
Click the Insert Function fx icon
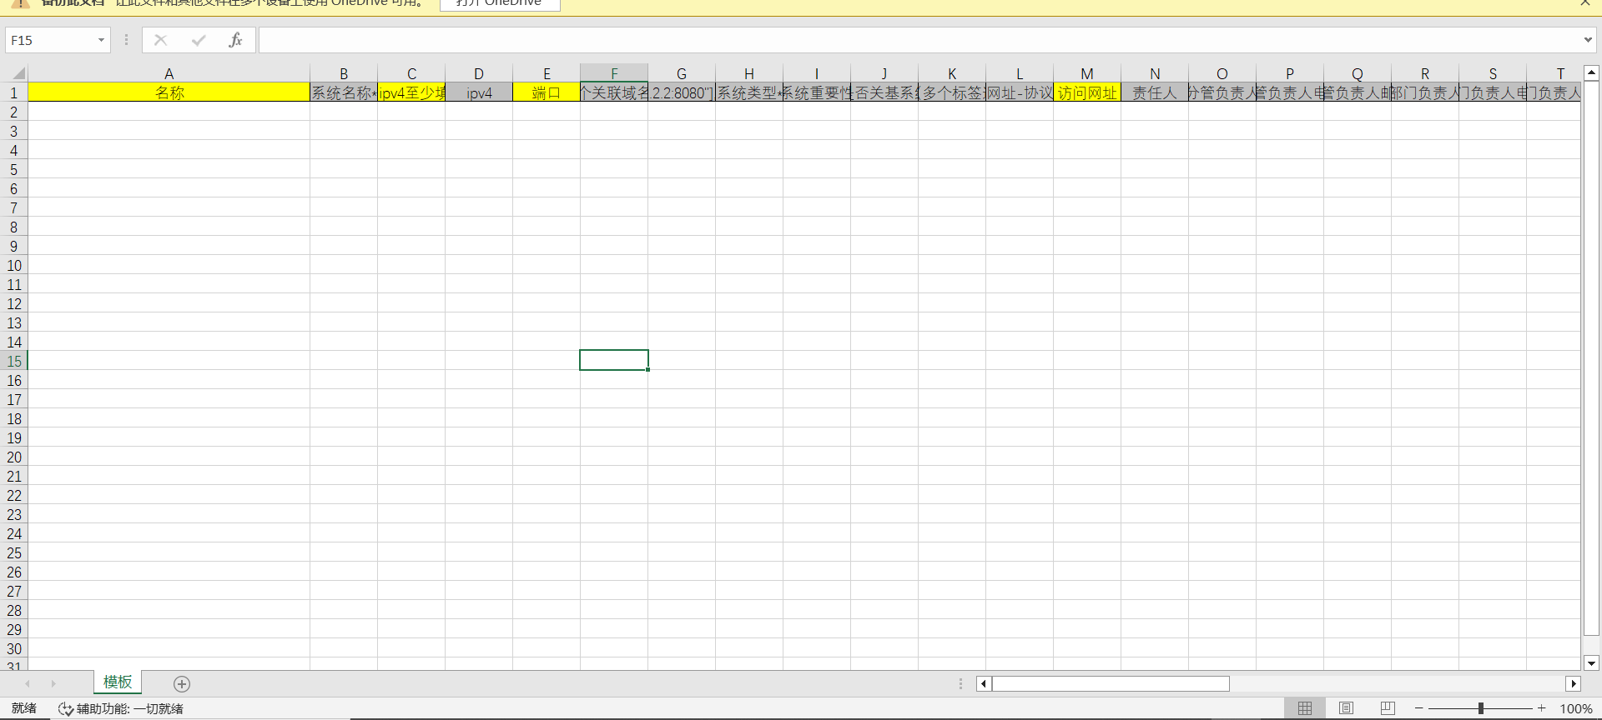[x=235, y=40]
